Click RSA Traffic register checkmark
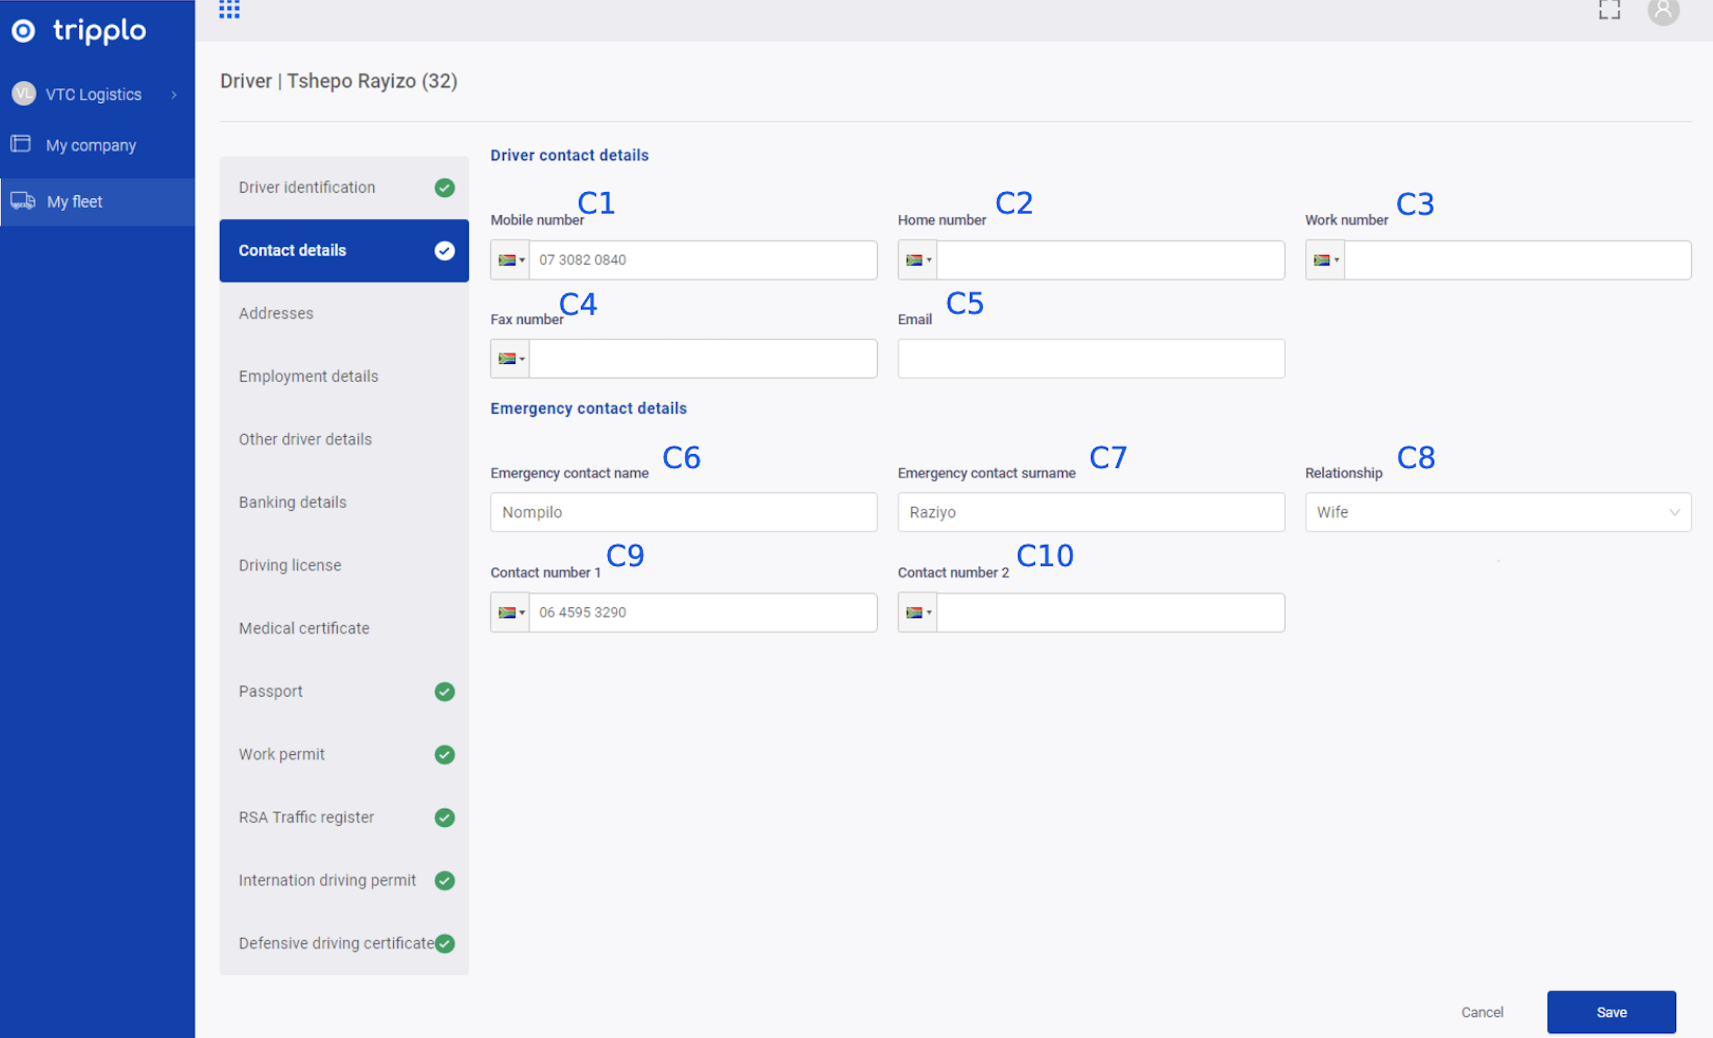 coord(444,817)
